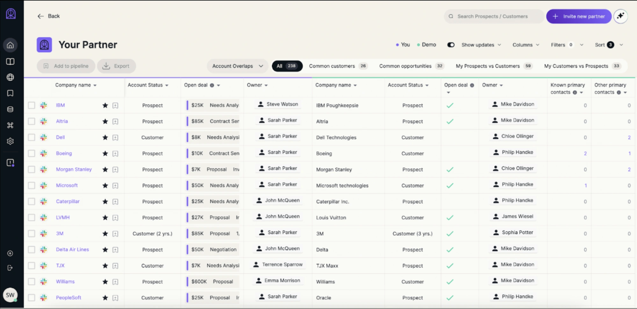This screenshot has width=637, height=309.
Task: Select the IBM row checkbox
Action: coord(31,105)
